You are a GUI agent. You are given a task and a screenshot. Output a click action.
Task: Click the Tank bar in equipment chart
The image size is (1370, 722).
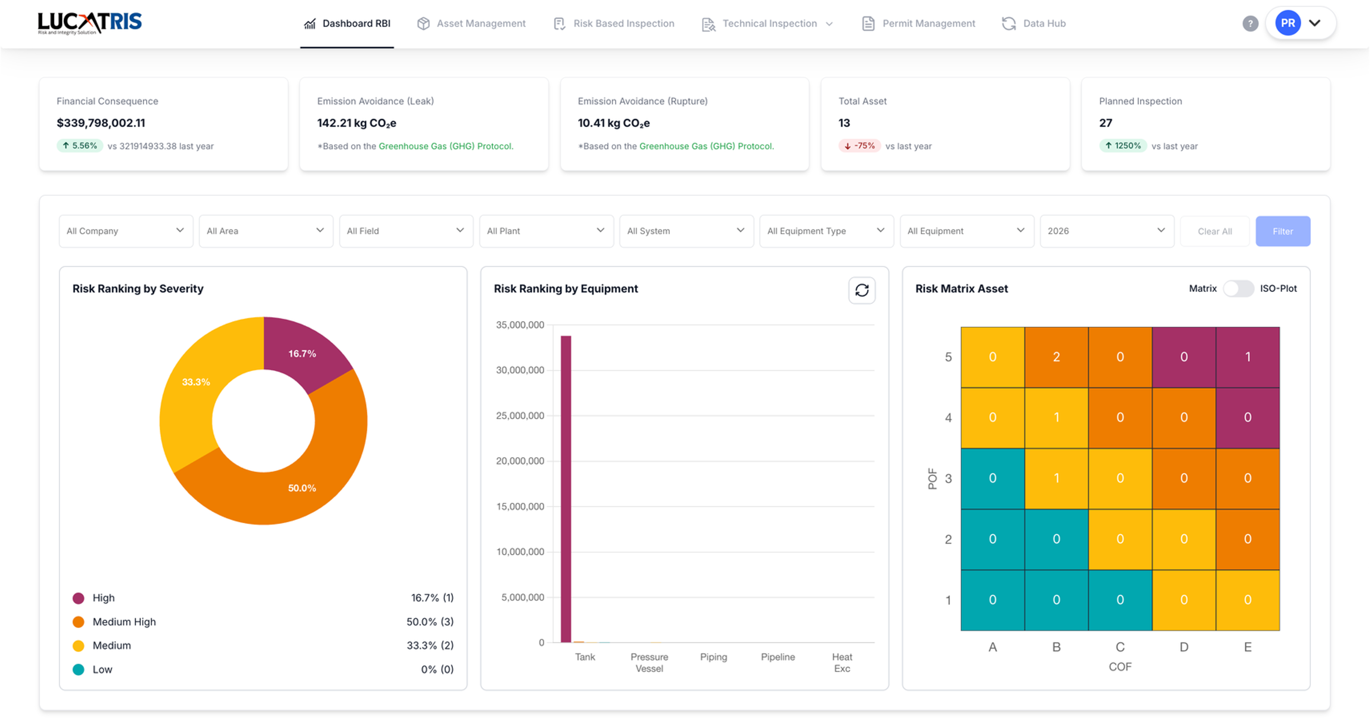point(565,489)
